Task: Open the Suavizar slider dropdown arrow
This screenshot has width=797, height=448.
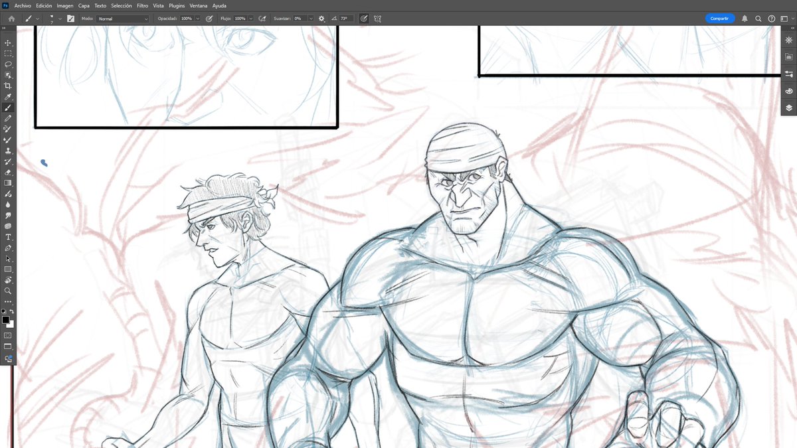Action: 310,19
